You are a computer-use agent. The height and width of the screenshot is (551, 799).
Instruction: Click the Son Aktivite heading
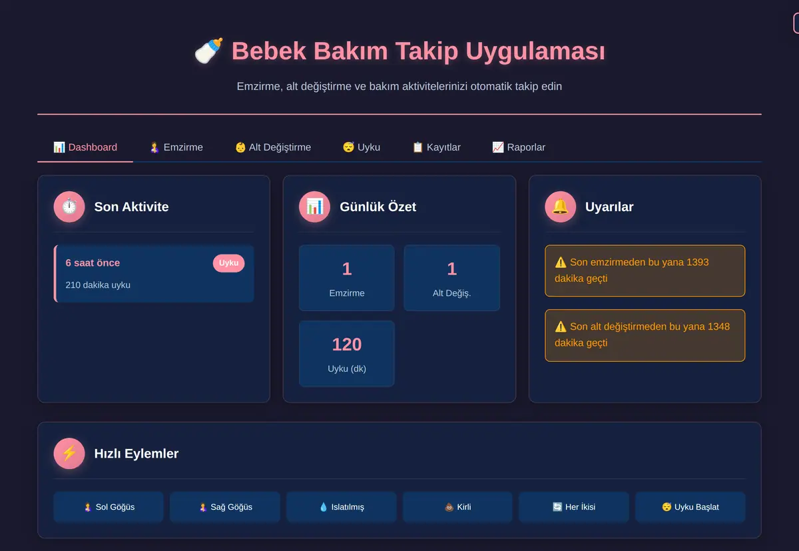click(x=132, y=207)
